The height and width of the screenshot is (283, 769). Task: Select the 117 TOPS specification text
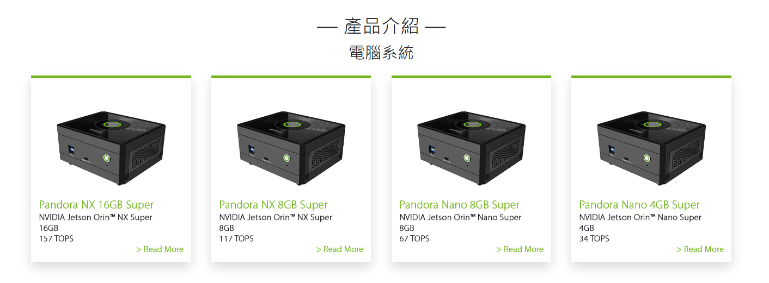click(x=236, y=238)
